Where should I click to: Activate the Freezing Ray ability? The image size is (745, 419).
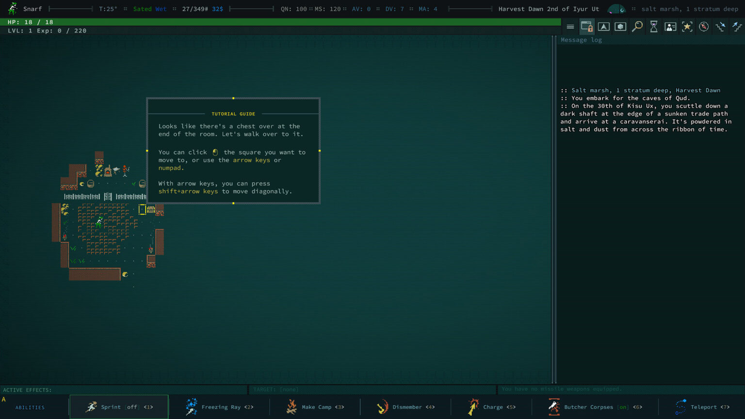(220, 407)
